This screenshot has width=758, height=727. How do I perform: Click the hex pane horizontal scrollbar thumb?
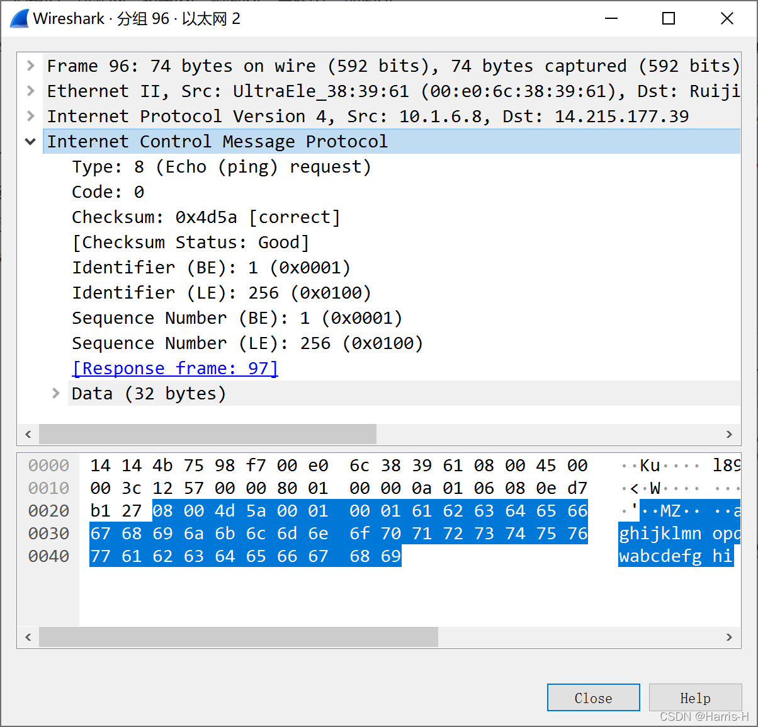tap(239, 637)
